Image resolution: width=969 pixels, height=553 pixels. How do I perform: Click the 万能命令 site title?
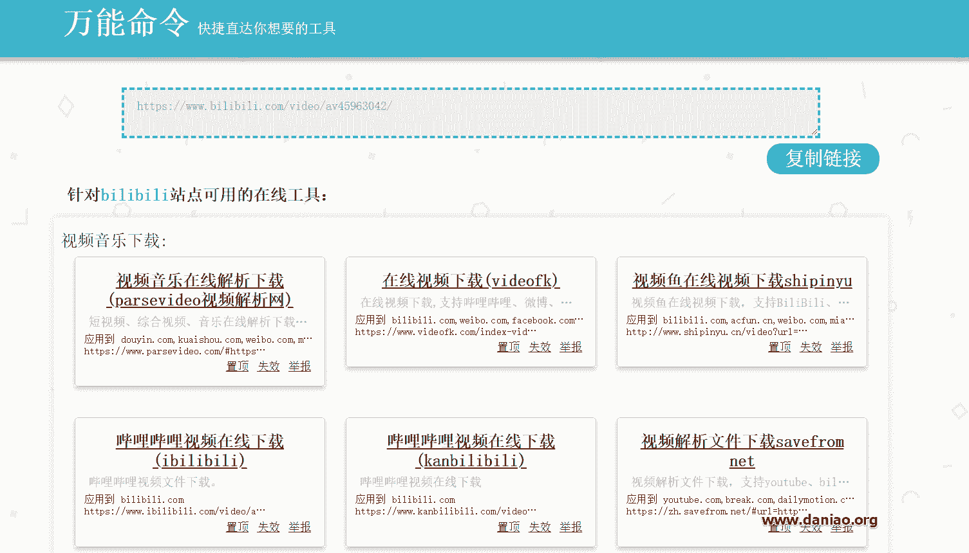pyautogui.click(x=126, y=23)
